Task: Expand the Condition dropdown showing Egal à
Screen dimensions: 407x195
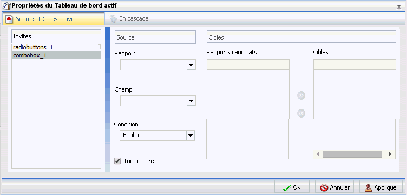Action: tap(157, 135)
